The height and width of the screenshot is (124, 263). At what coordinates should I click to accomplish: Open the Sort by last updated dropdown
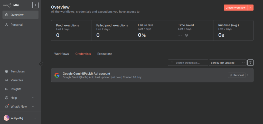point(228,63)
